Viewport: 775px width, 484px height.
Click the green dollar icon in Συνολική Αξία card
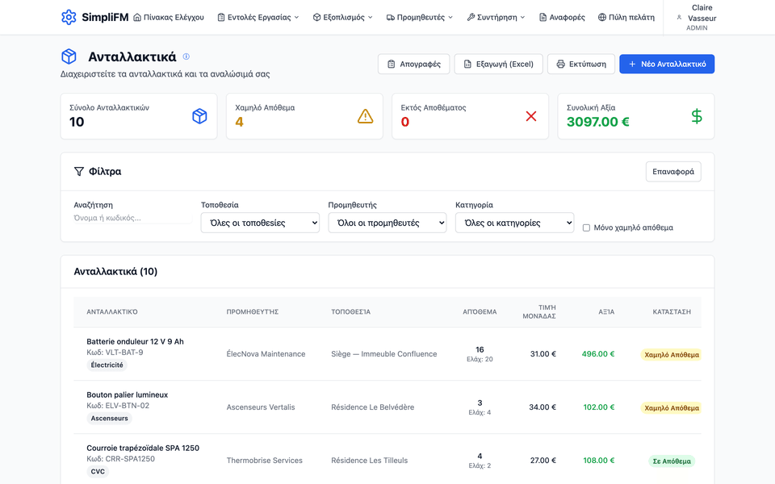click(x=697, y=116)
